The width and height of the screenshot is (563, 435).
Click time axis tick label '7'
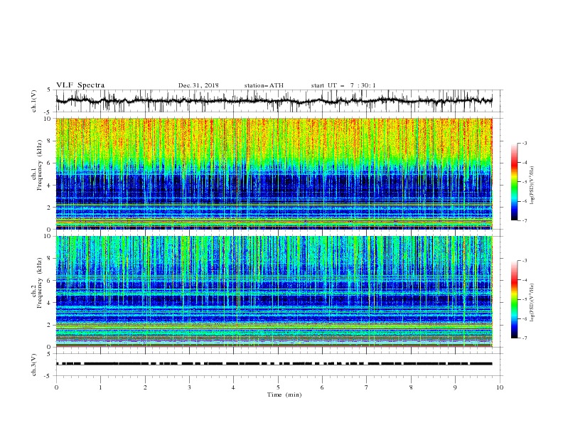[x=367, y=387]
